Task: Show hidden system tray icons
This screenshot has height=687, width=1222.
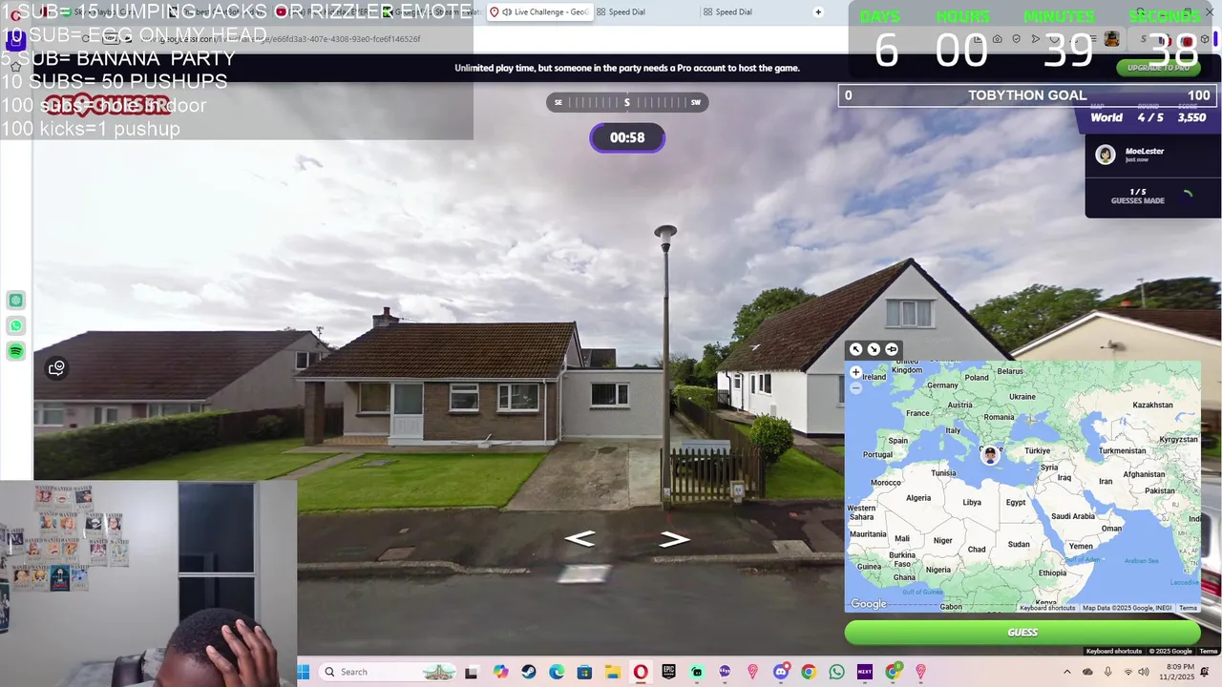Action: point(1067,672)
